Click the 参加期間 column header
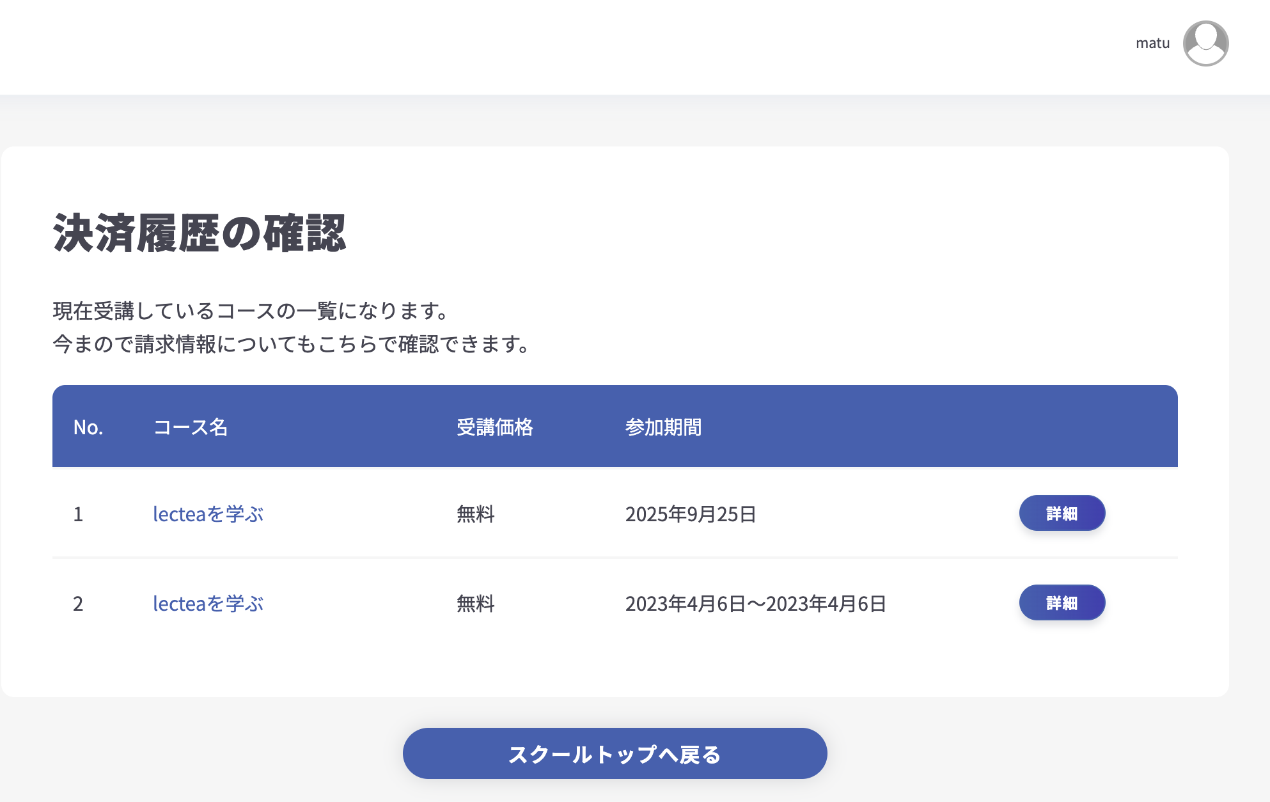 point(663,427)
